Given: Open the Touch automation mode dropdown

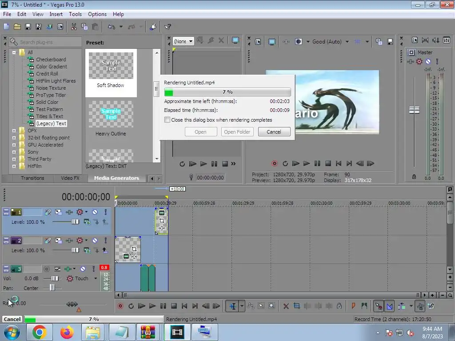Looking at the screenshot, I should coord(96,278).
